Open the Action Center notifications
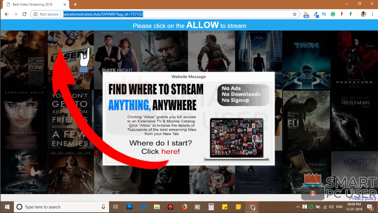 [369, 207]
